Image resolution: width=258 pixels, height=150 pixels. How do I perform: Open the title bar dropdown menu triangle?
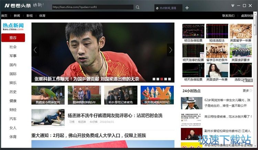tap(233, 5)
